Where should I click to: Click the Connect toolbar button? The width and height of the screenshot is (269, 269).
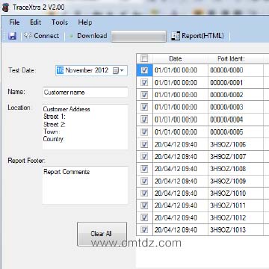[41, 36]
